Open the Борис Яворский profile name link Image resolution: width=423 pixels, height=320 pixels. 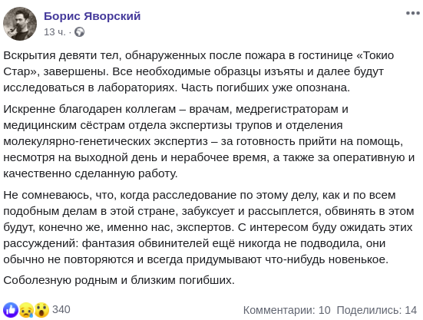click(x=92, y=16)
